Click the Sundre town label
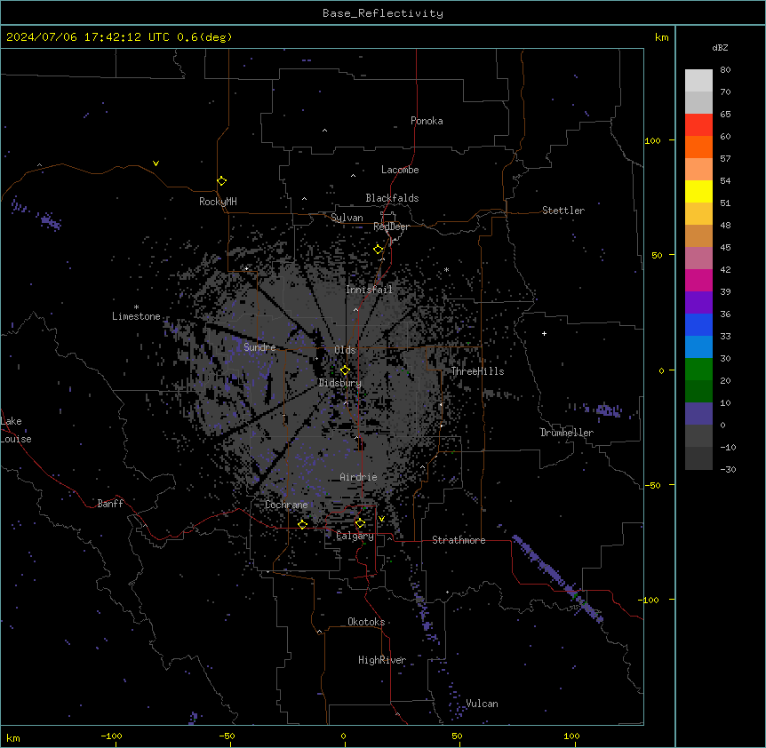This screenshot has height=748, width=766. coord(259,347)
